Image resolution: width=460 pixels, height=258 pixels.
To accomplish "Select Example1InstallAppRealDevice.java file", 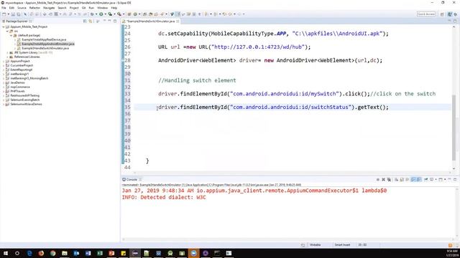I will [44, 39].
